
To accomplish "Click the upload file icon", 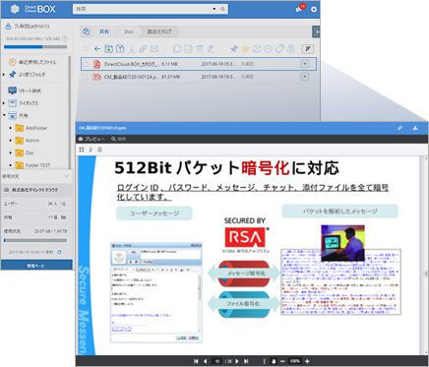I will point(120,49).
